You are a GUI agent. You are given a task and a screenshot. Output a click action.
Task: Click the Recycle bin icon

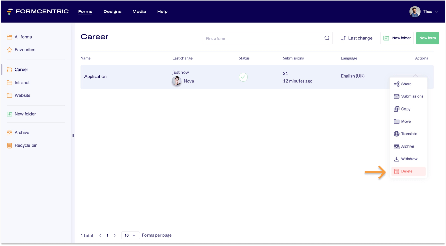point(9,145)
